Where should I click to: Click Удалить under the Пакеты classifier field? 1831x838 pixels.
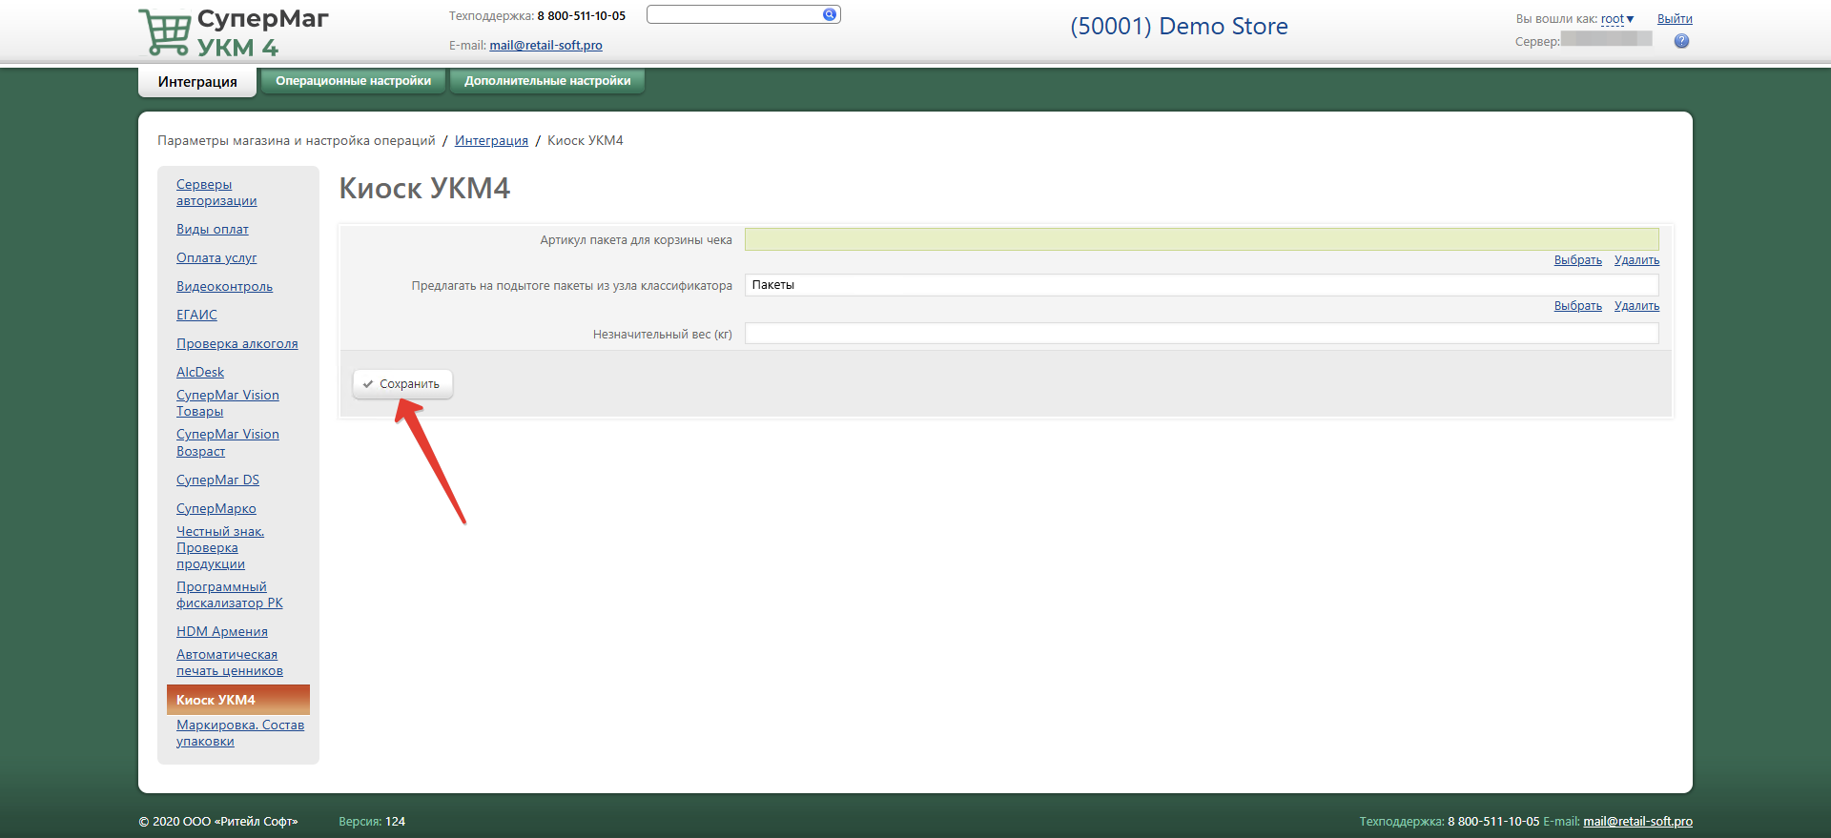coord(1636,306)
